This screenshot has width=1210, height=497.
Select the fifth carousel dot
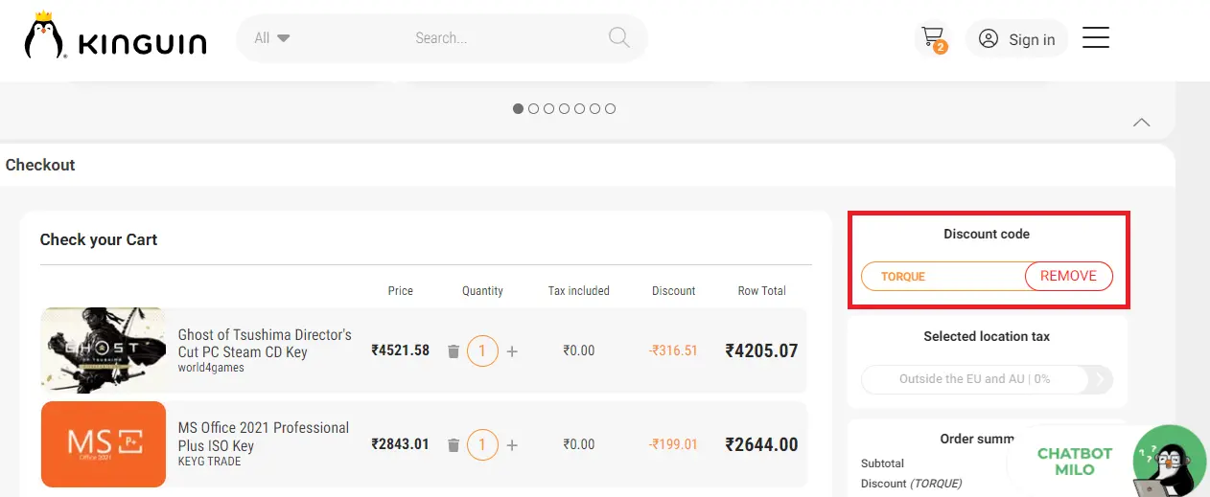580,108
